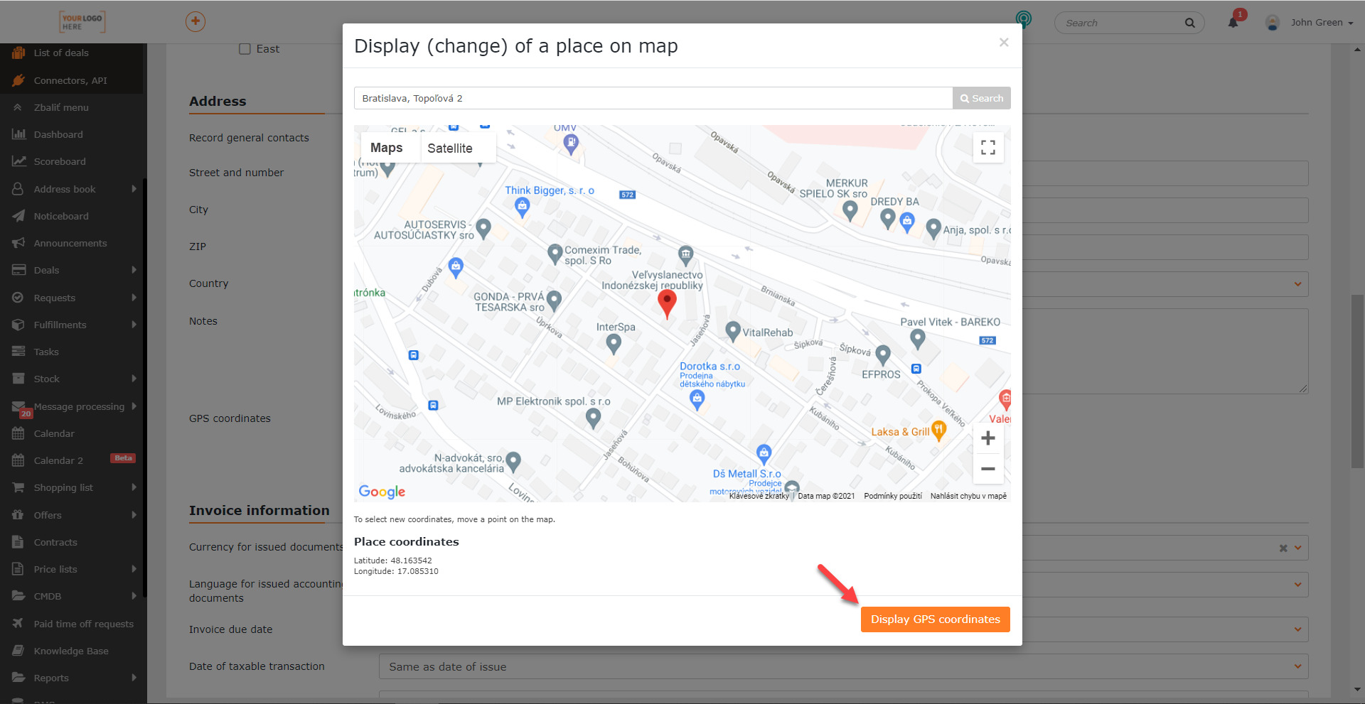The width and height of the screenshot is (1365, 704).
Task: Clear Currency for issued documents with X
Action: [1283, 548]
